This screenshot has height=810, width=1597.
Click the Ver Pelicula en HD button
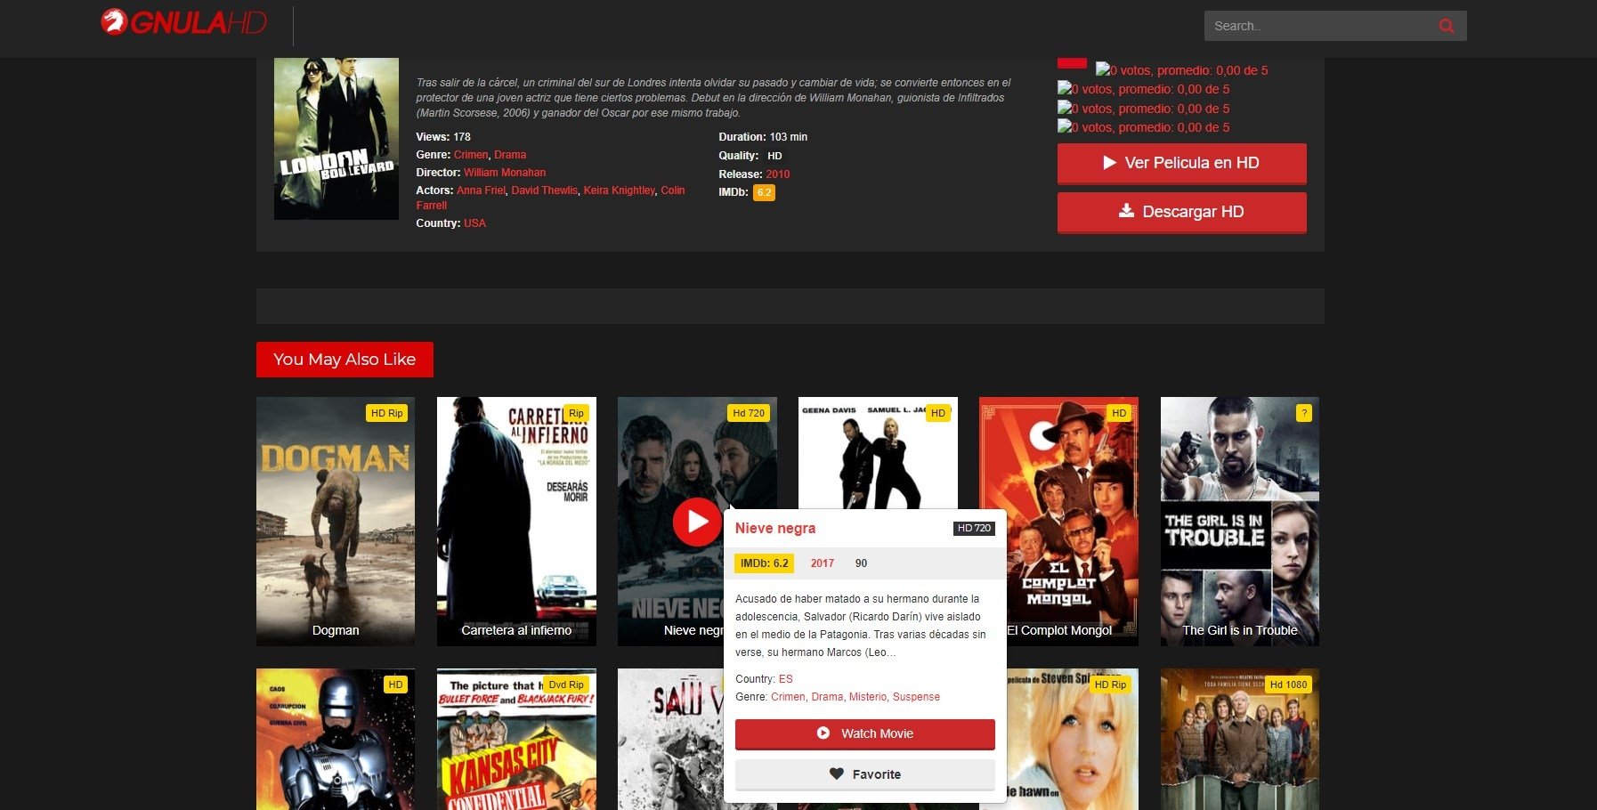coord(1181,163)
